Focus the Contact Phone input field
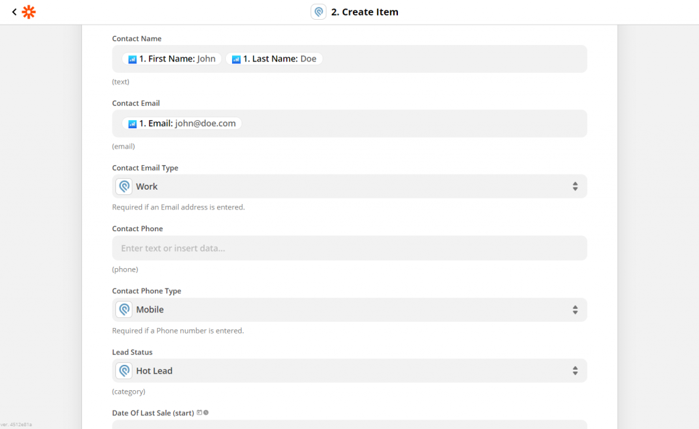The height and width of the screenshot is (429, 699). tap(349, 248)
